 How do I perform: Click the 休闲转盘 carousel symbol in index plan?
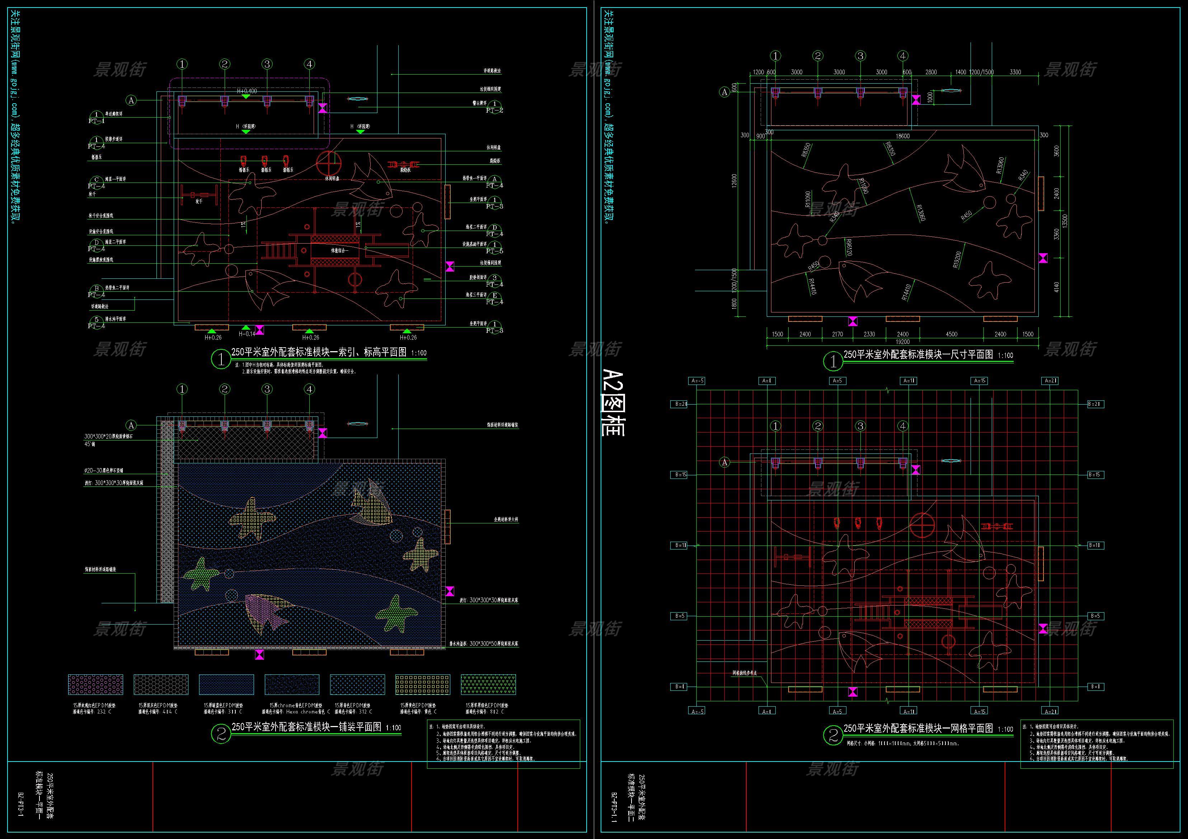point(330,164)
